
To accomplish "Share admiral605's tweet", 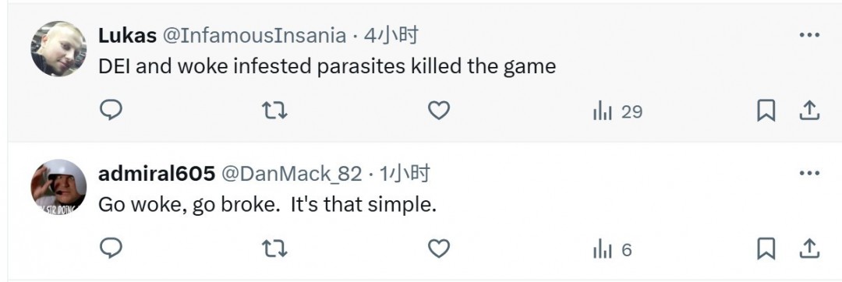I will (x=809, y=249).
